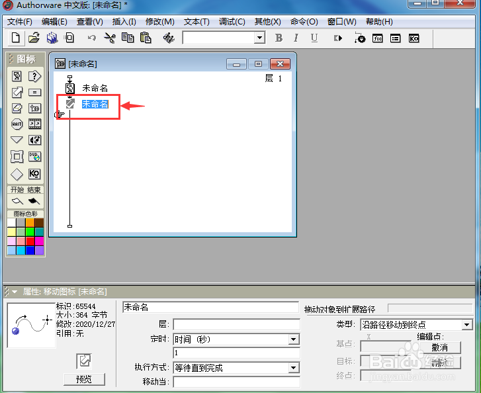Open the Control Panel toolbar icon
Screen dimensions: 481x393
359,38
